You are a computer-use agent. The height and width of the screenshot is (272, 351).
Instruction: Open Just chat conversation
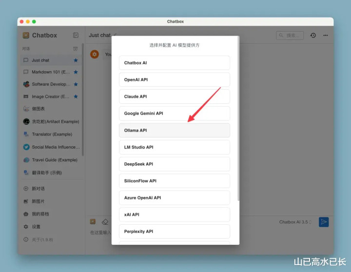(x=51, y=60)
